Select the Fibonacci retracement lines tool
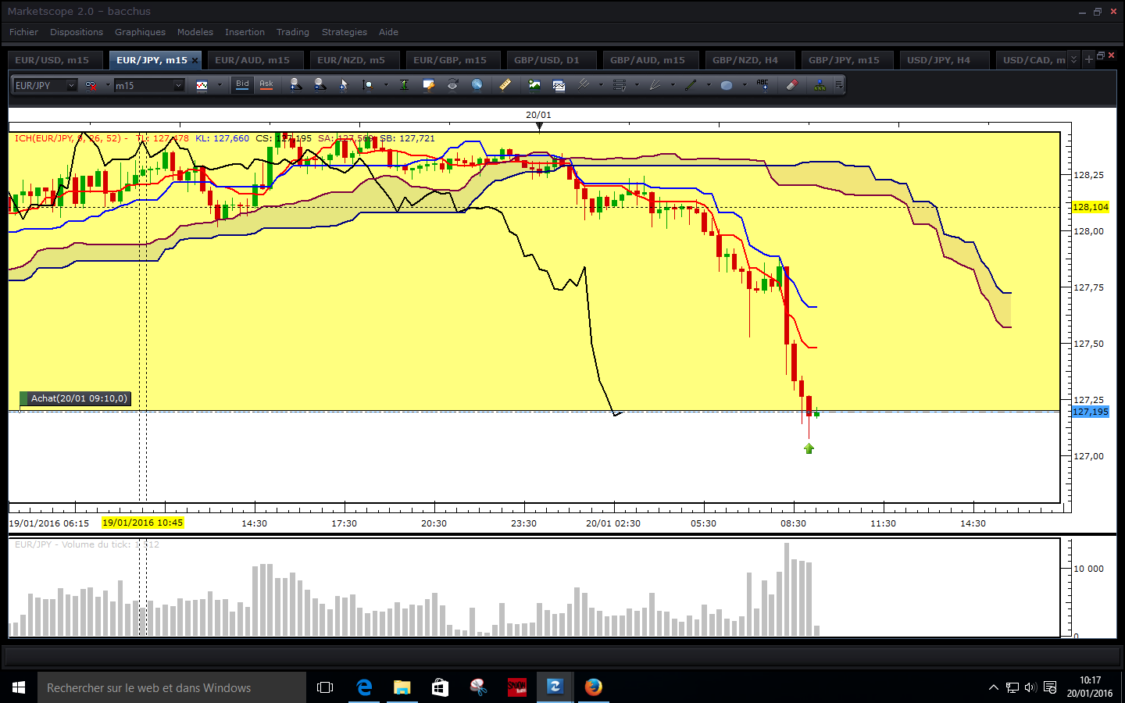Viewport: 1125px width, 703px height. [620, 85]
